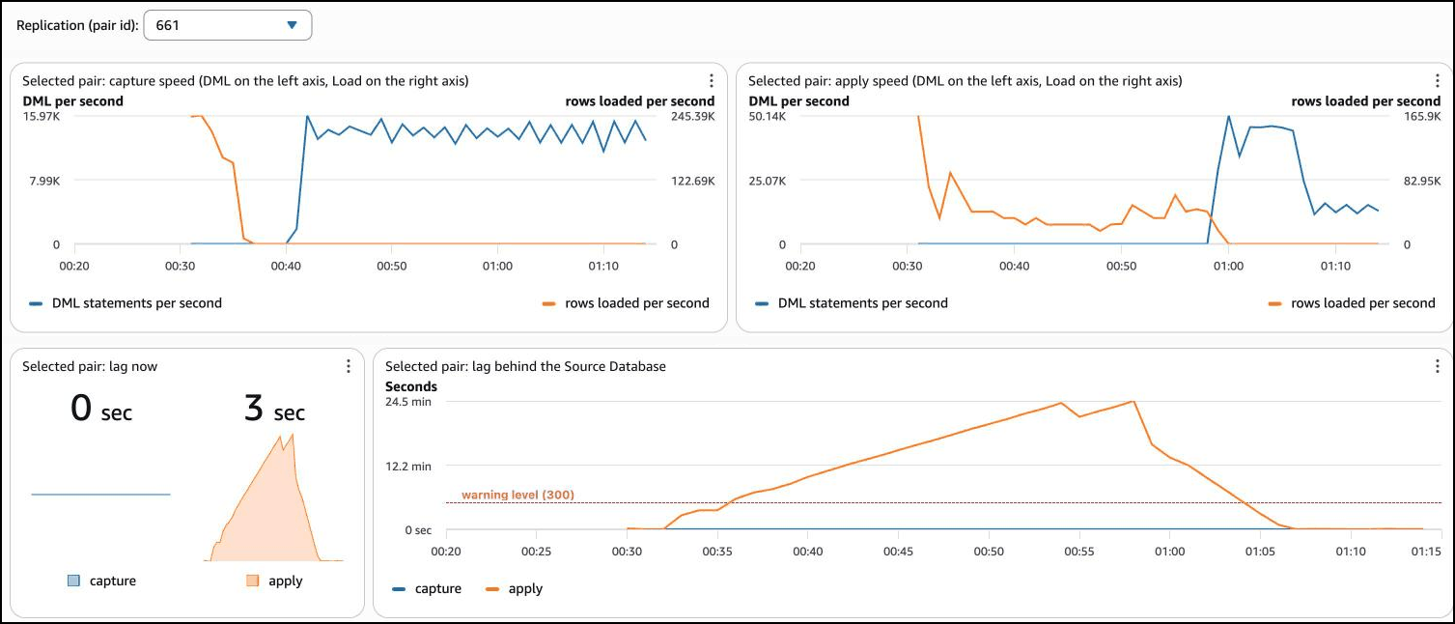
Task: Toggle DML statements legend in capture speed chart
Action: click(126, 303)
